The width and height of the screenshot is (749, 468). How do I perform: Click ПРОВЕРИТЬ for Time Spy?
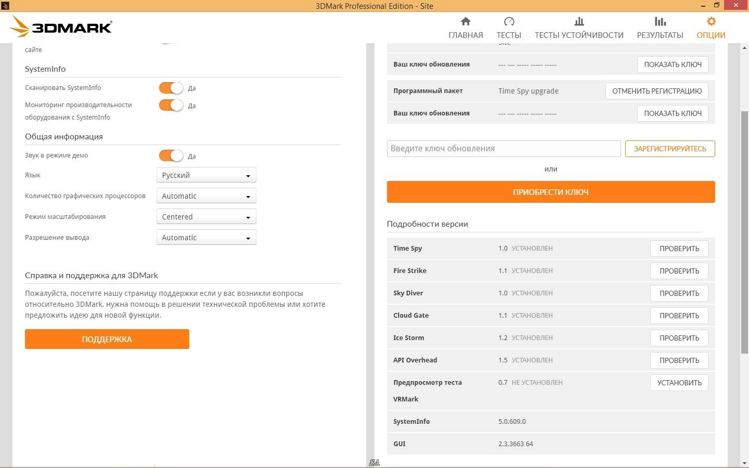pyautogui.click(x=679, y=249)
